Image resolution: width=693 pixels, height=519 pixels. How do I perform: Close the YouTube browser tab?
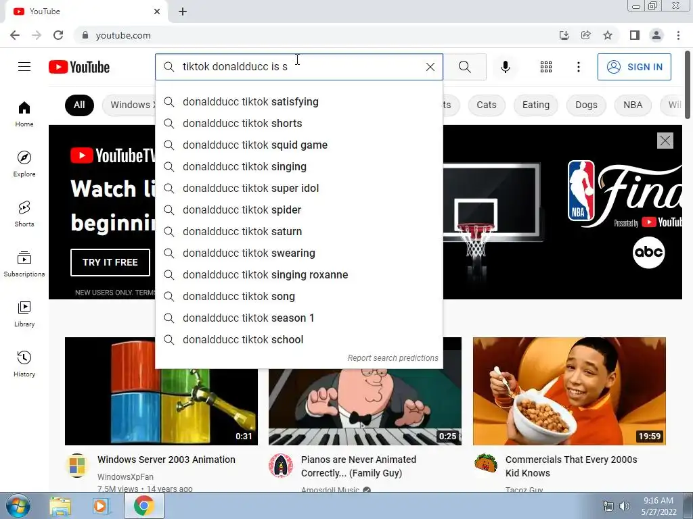(157, 11)
